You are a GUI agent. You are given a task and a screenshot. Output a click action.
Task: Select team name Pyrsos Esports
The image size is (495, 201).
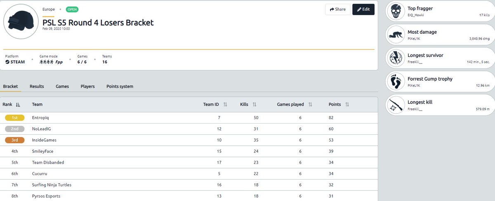(46, 196)
